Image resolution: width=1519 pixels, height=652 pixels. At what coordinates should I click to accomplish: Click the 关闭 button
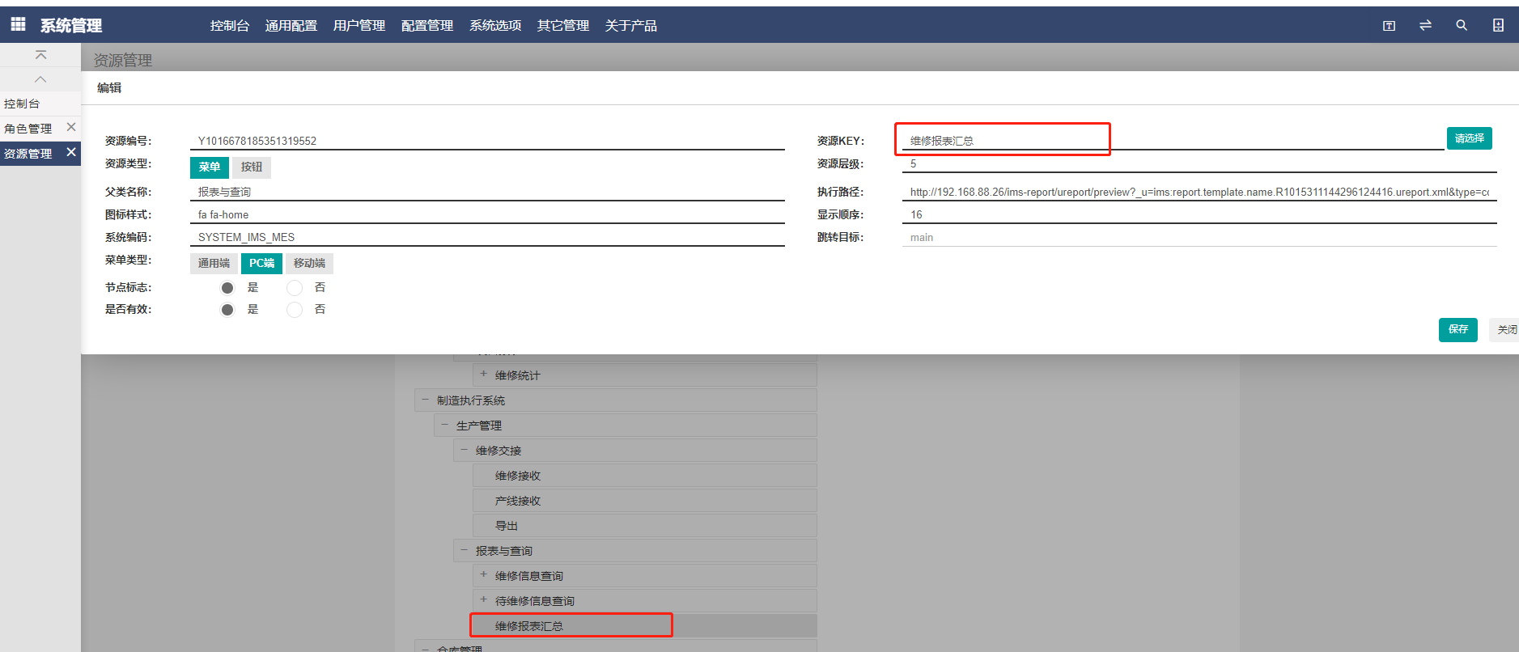[x=1505, y=329]
